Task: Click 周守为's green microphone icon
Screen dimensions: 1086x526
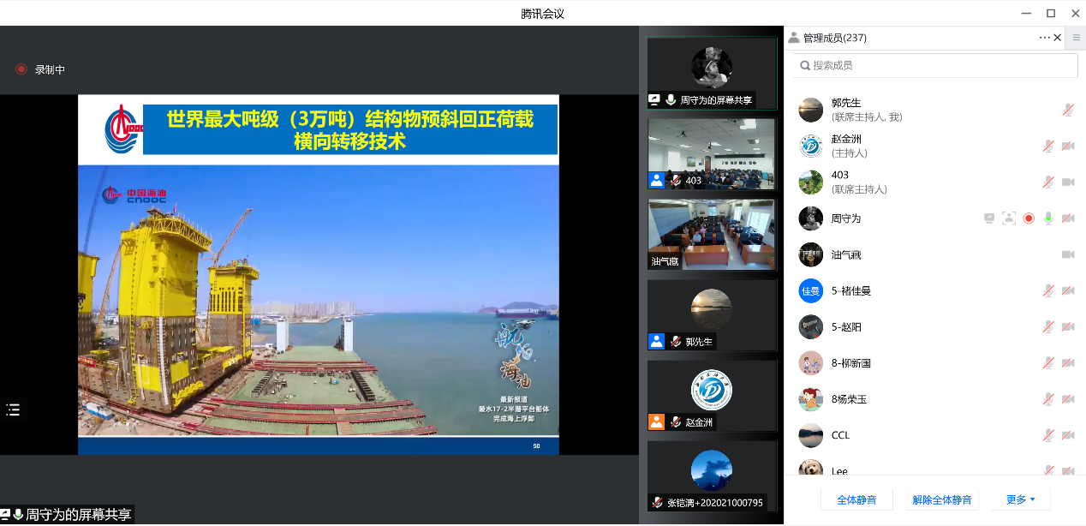Action: [1048, 218]
